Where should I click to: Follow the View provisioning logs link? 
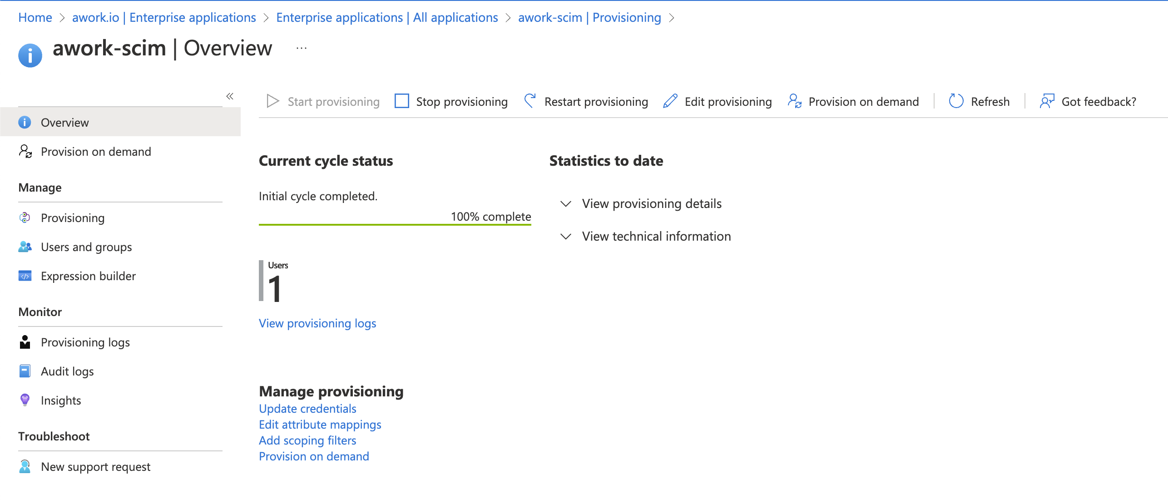(317, 323)
